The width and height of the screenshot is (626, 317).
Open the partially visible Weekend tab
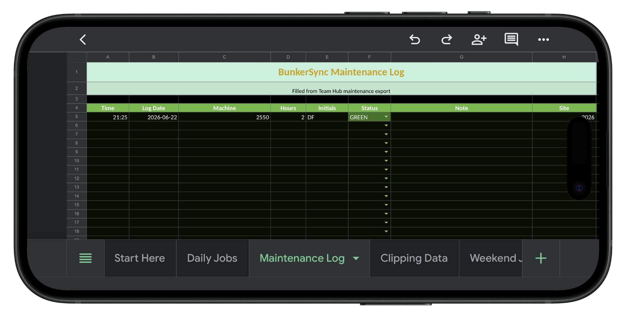491,258
